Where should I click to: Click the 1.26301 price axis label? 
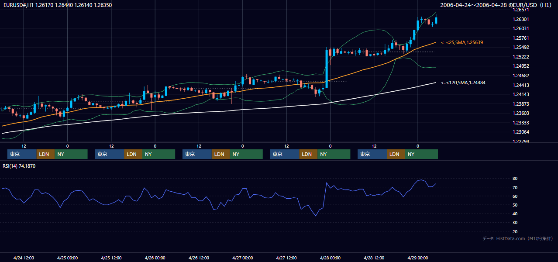520,19
